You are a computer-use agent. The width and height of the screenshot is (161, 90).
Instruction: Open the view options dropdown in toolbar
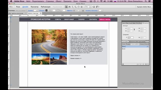[98, 7]
